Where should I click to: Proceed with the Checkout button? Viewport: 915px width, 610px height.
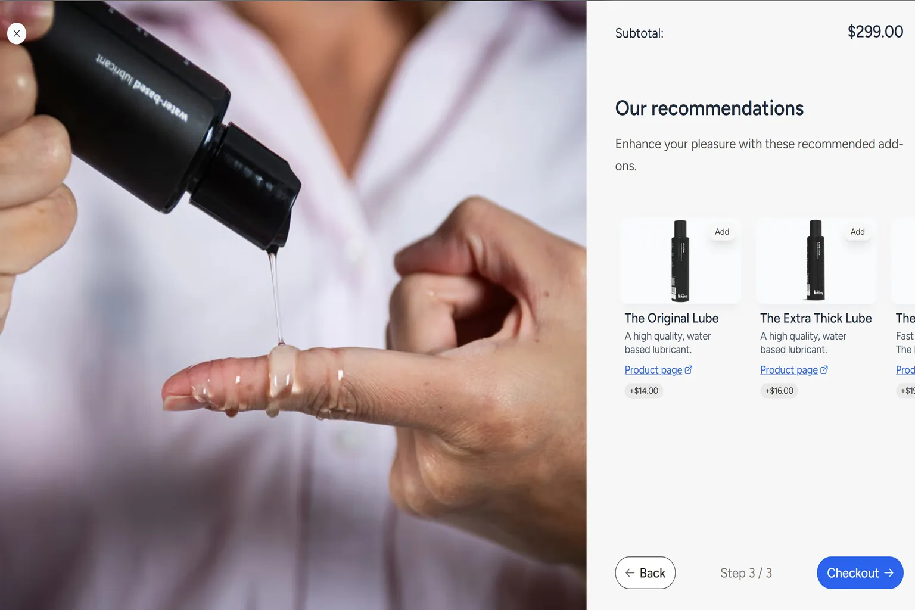(x=860, y=572)
